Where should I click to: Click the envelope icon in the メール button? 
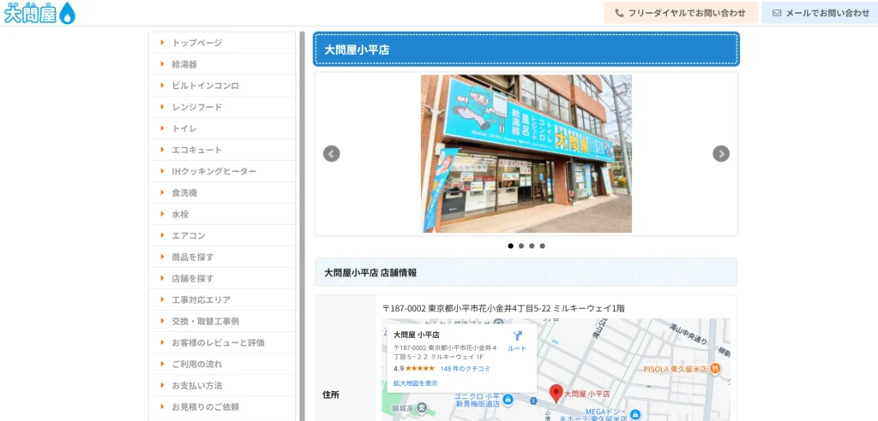pos(777,13)
